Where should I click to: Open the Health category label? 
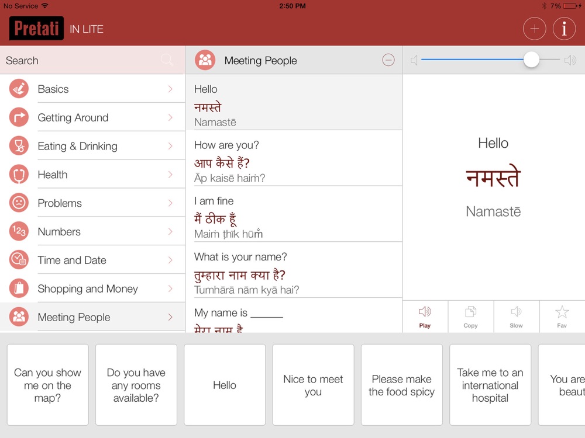coord(53,174)
